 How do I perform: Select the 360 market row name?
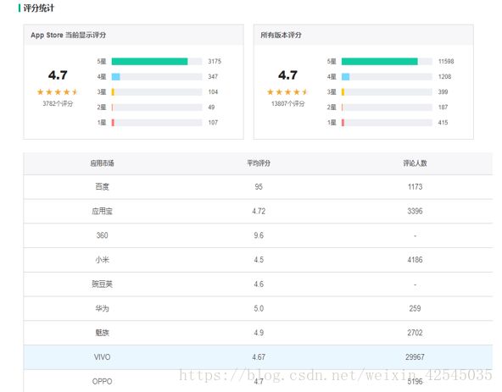click(102, 235)
